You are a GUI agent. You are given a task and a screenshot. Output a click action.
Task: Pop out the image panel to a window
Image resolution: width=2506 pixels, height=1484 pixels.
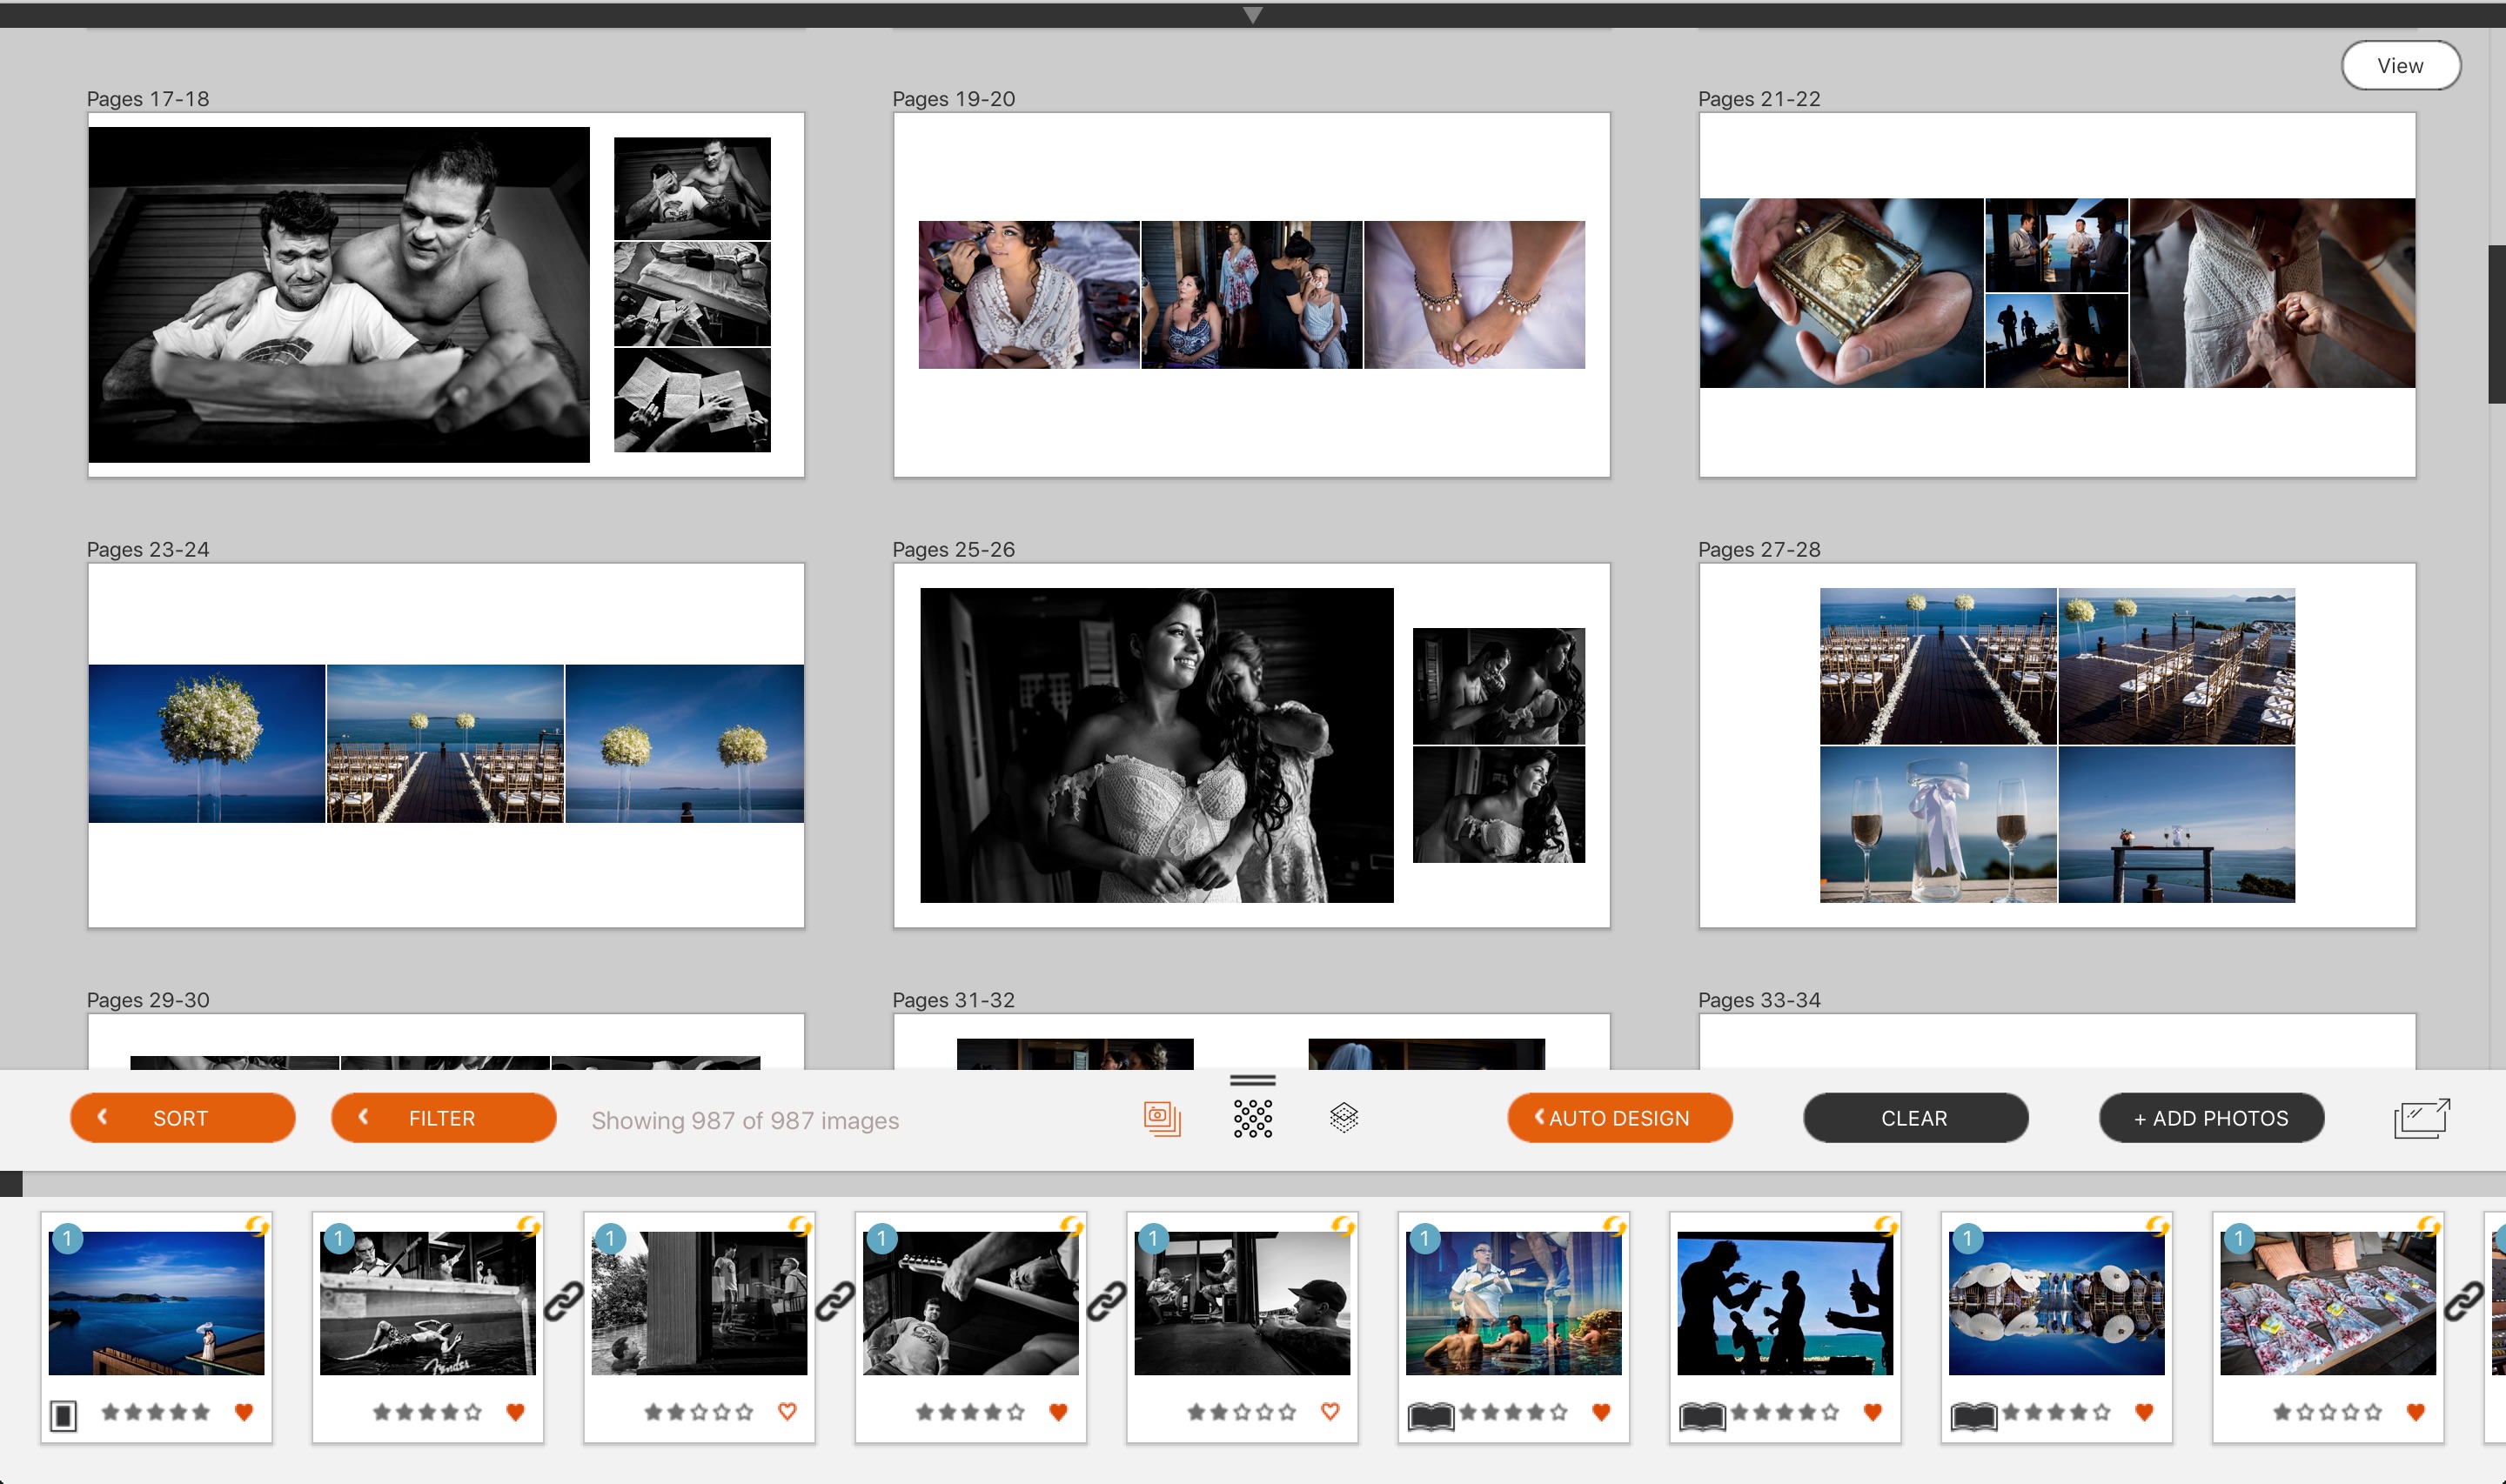coord(2421,1118)
